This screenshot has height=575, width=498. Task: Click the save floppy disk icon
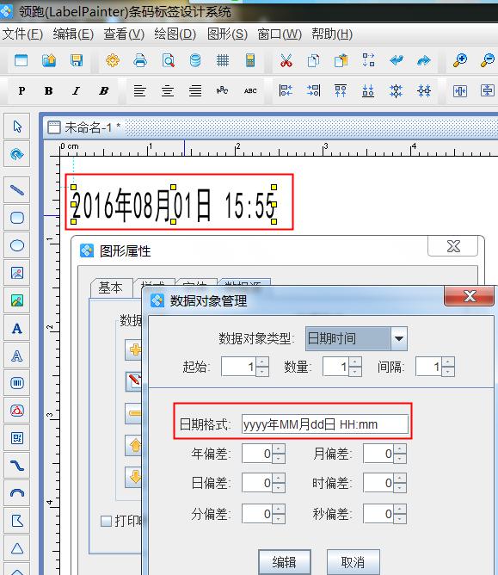point(77,60)
